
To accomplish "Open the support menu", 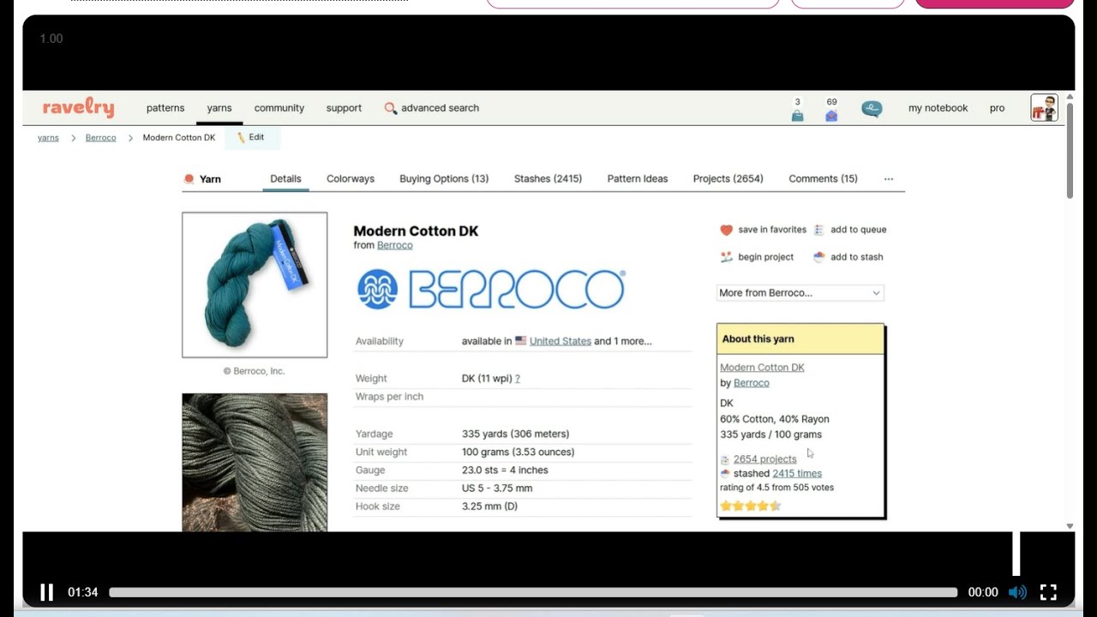I will 344,108.
